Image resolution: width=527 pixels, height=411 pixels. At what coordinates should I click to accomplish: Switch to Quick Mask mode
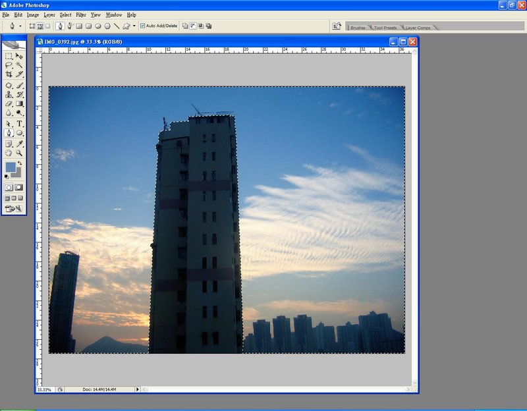pyautogui.click(x=19, y=187)
